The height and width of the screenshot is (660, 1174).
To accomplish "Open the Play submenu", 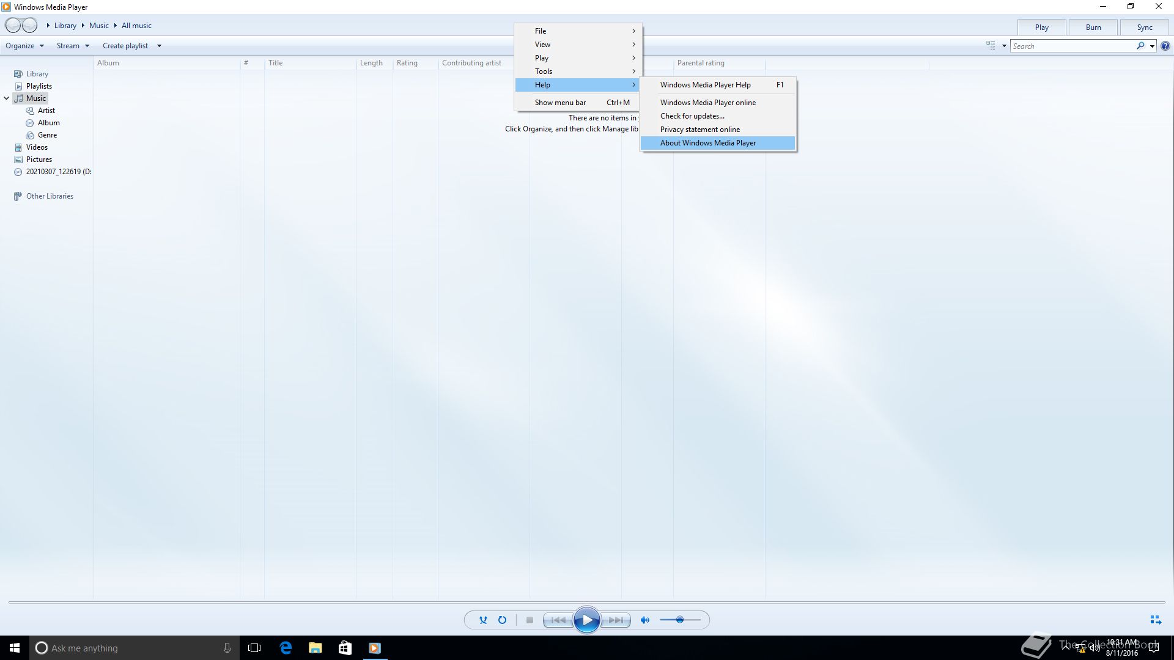I will (x=578, y=58).
